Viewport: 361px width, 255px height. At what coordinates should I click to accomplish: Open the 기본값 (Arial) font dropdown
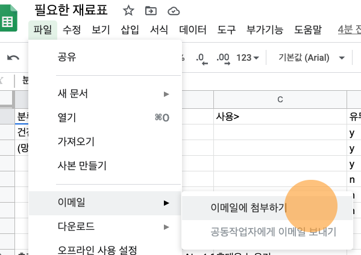tap(311, 58)
